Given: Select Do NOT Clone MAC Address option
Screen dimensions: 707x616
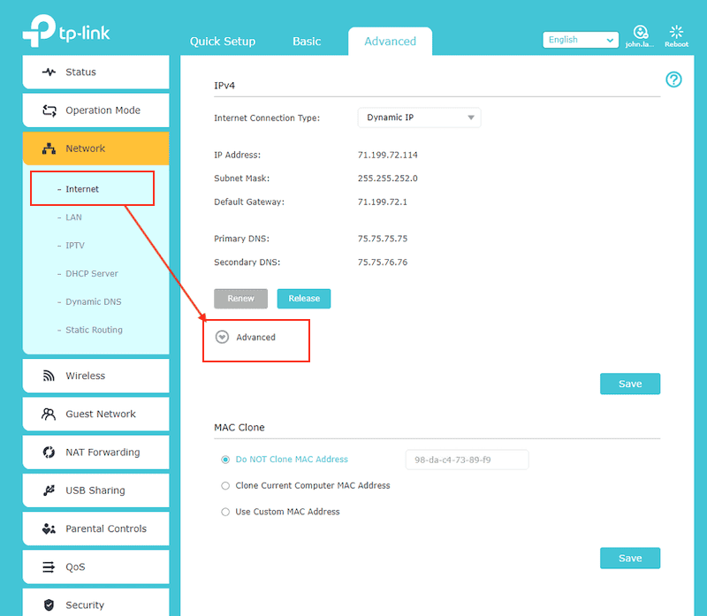Looking at the screenshot, I should tap(225, 460).
